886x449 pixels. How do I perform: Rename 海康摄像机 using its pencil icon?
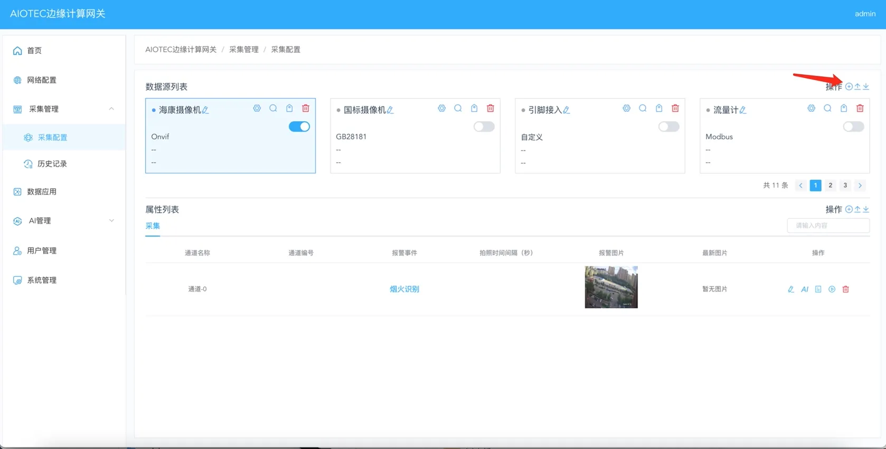point(205,110)
